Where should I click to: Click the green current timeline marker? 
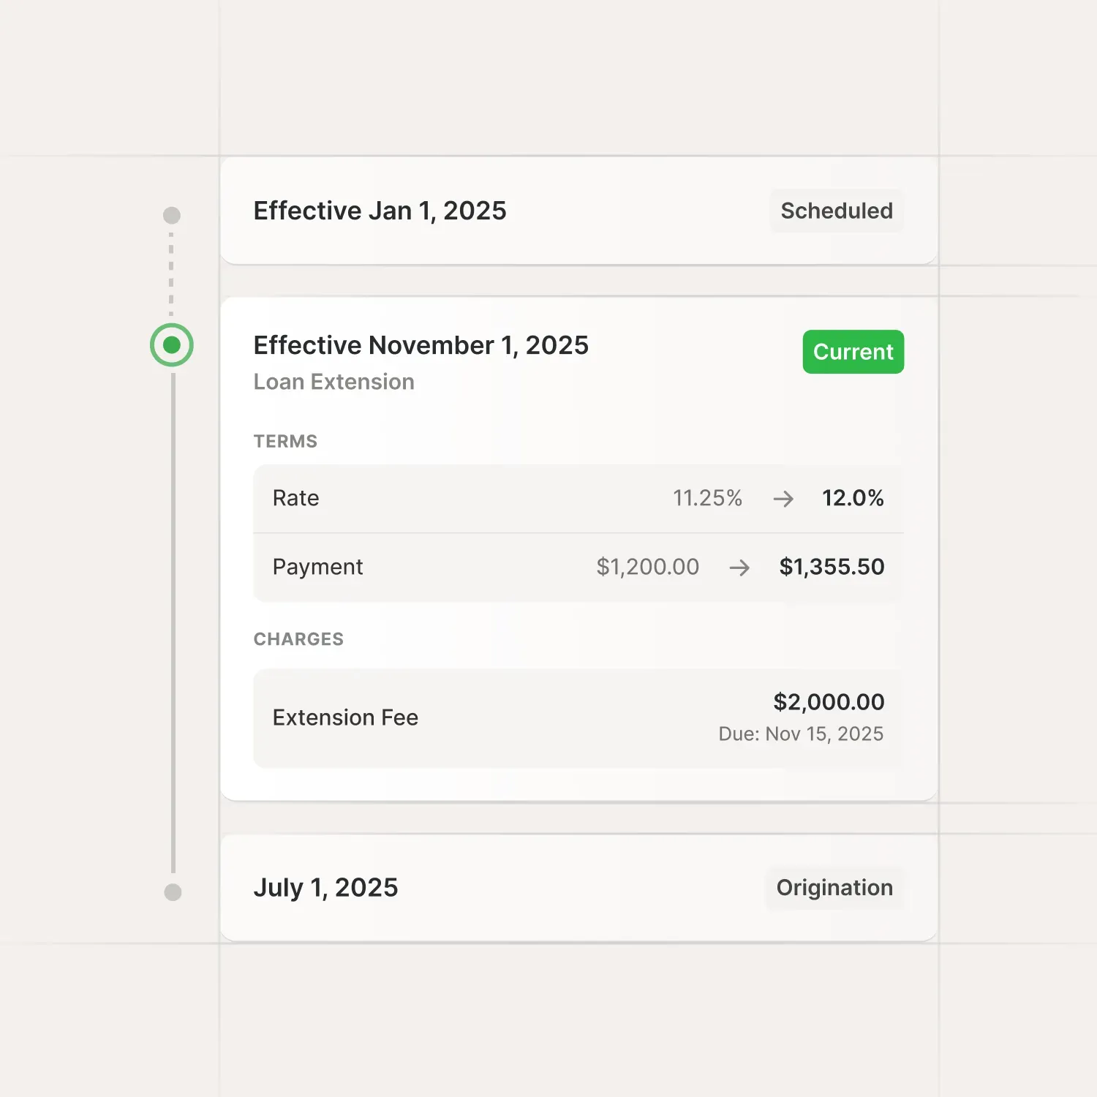point(172,345)
